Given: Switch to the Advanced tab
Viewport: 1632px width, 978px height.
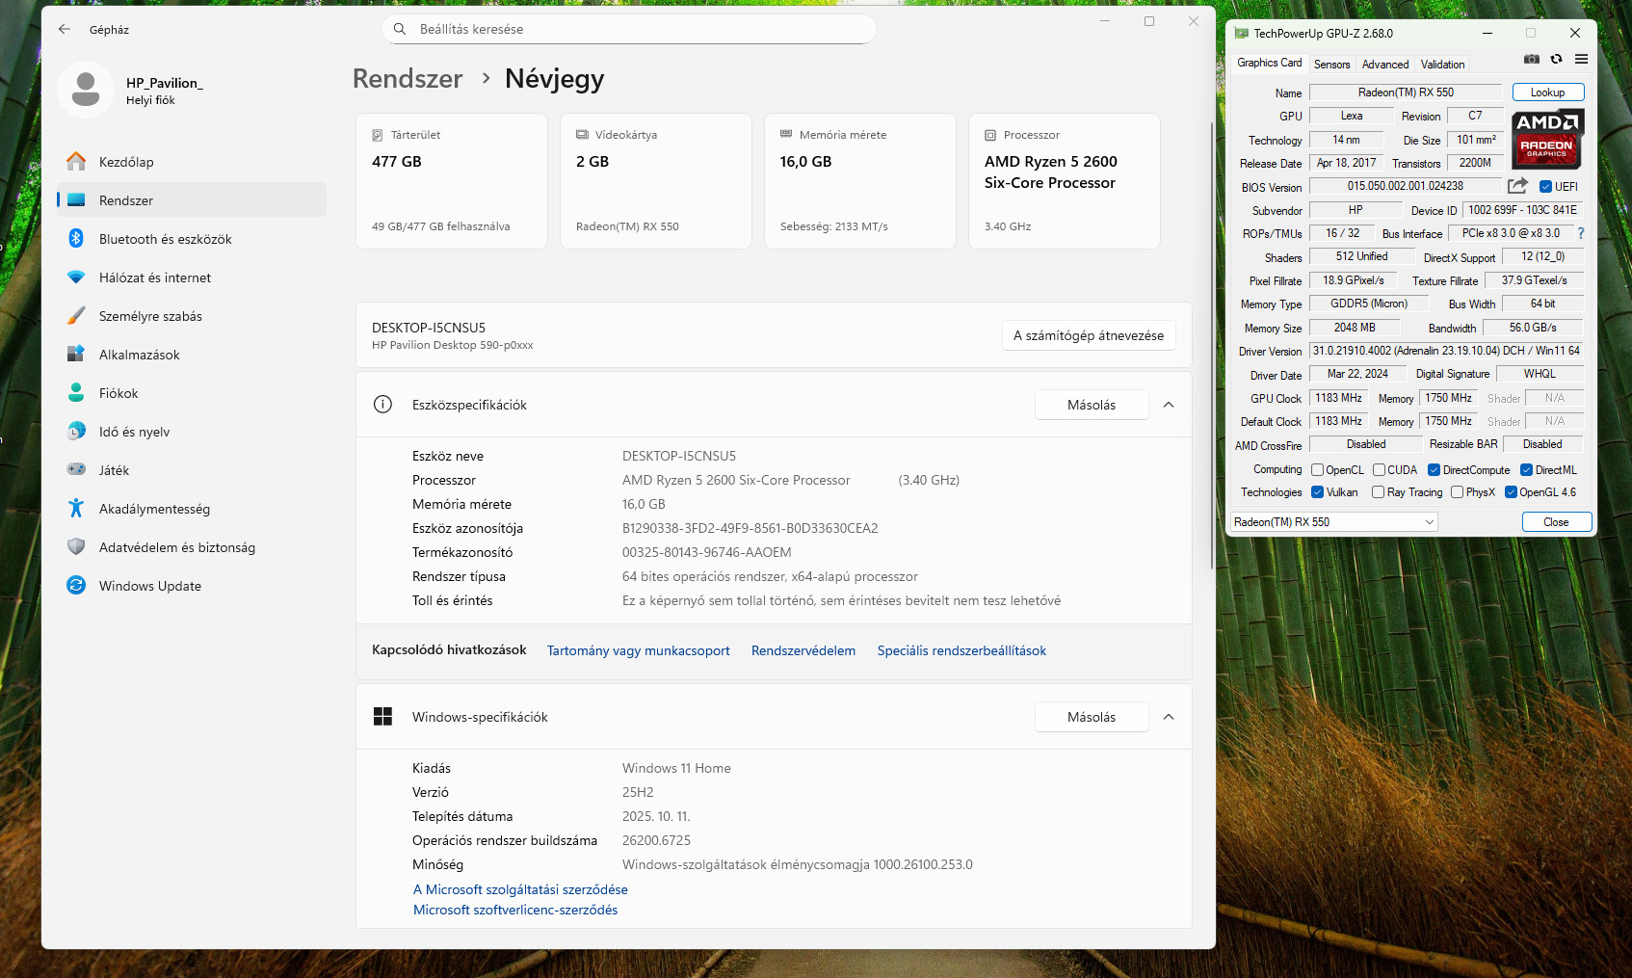Looking at the screenshot, I should tap(1385, 65).
